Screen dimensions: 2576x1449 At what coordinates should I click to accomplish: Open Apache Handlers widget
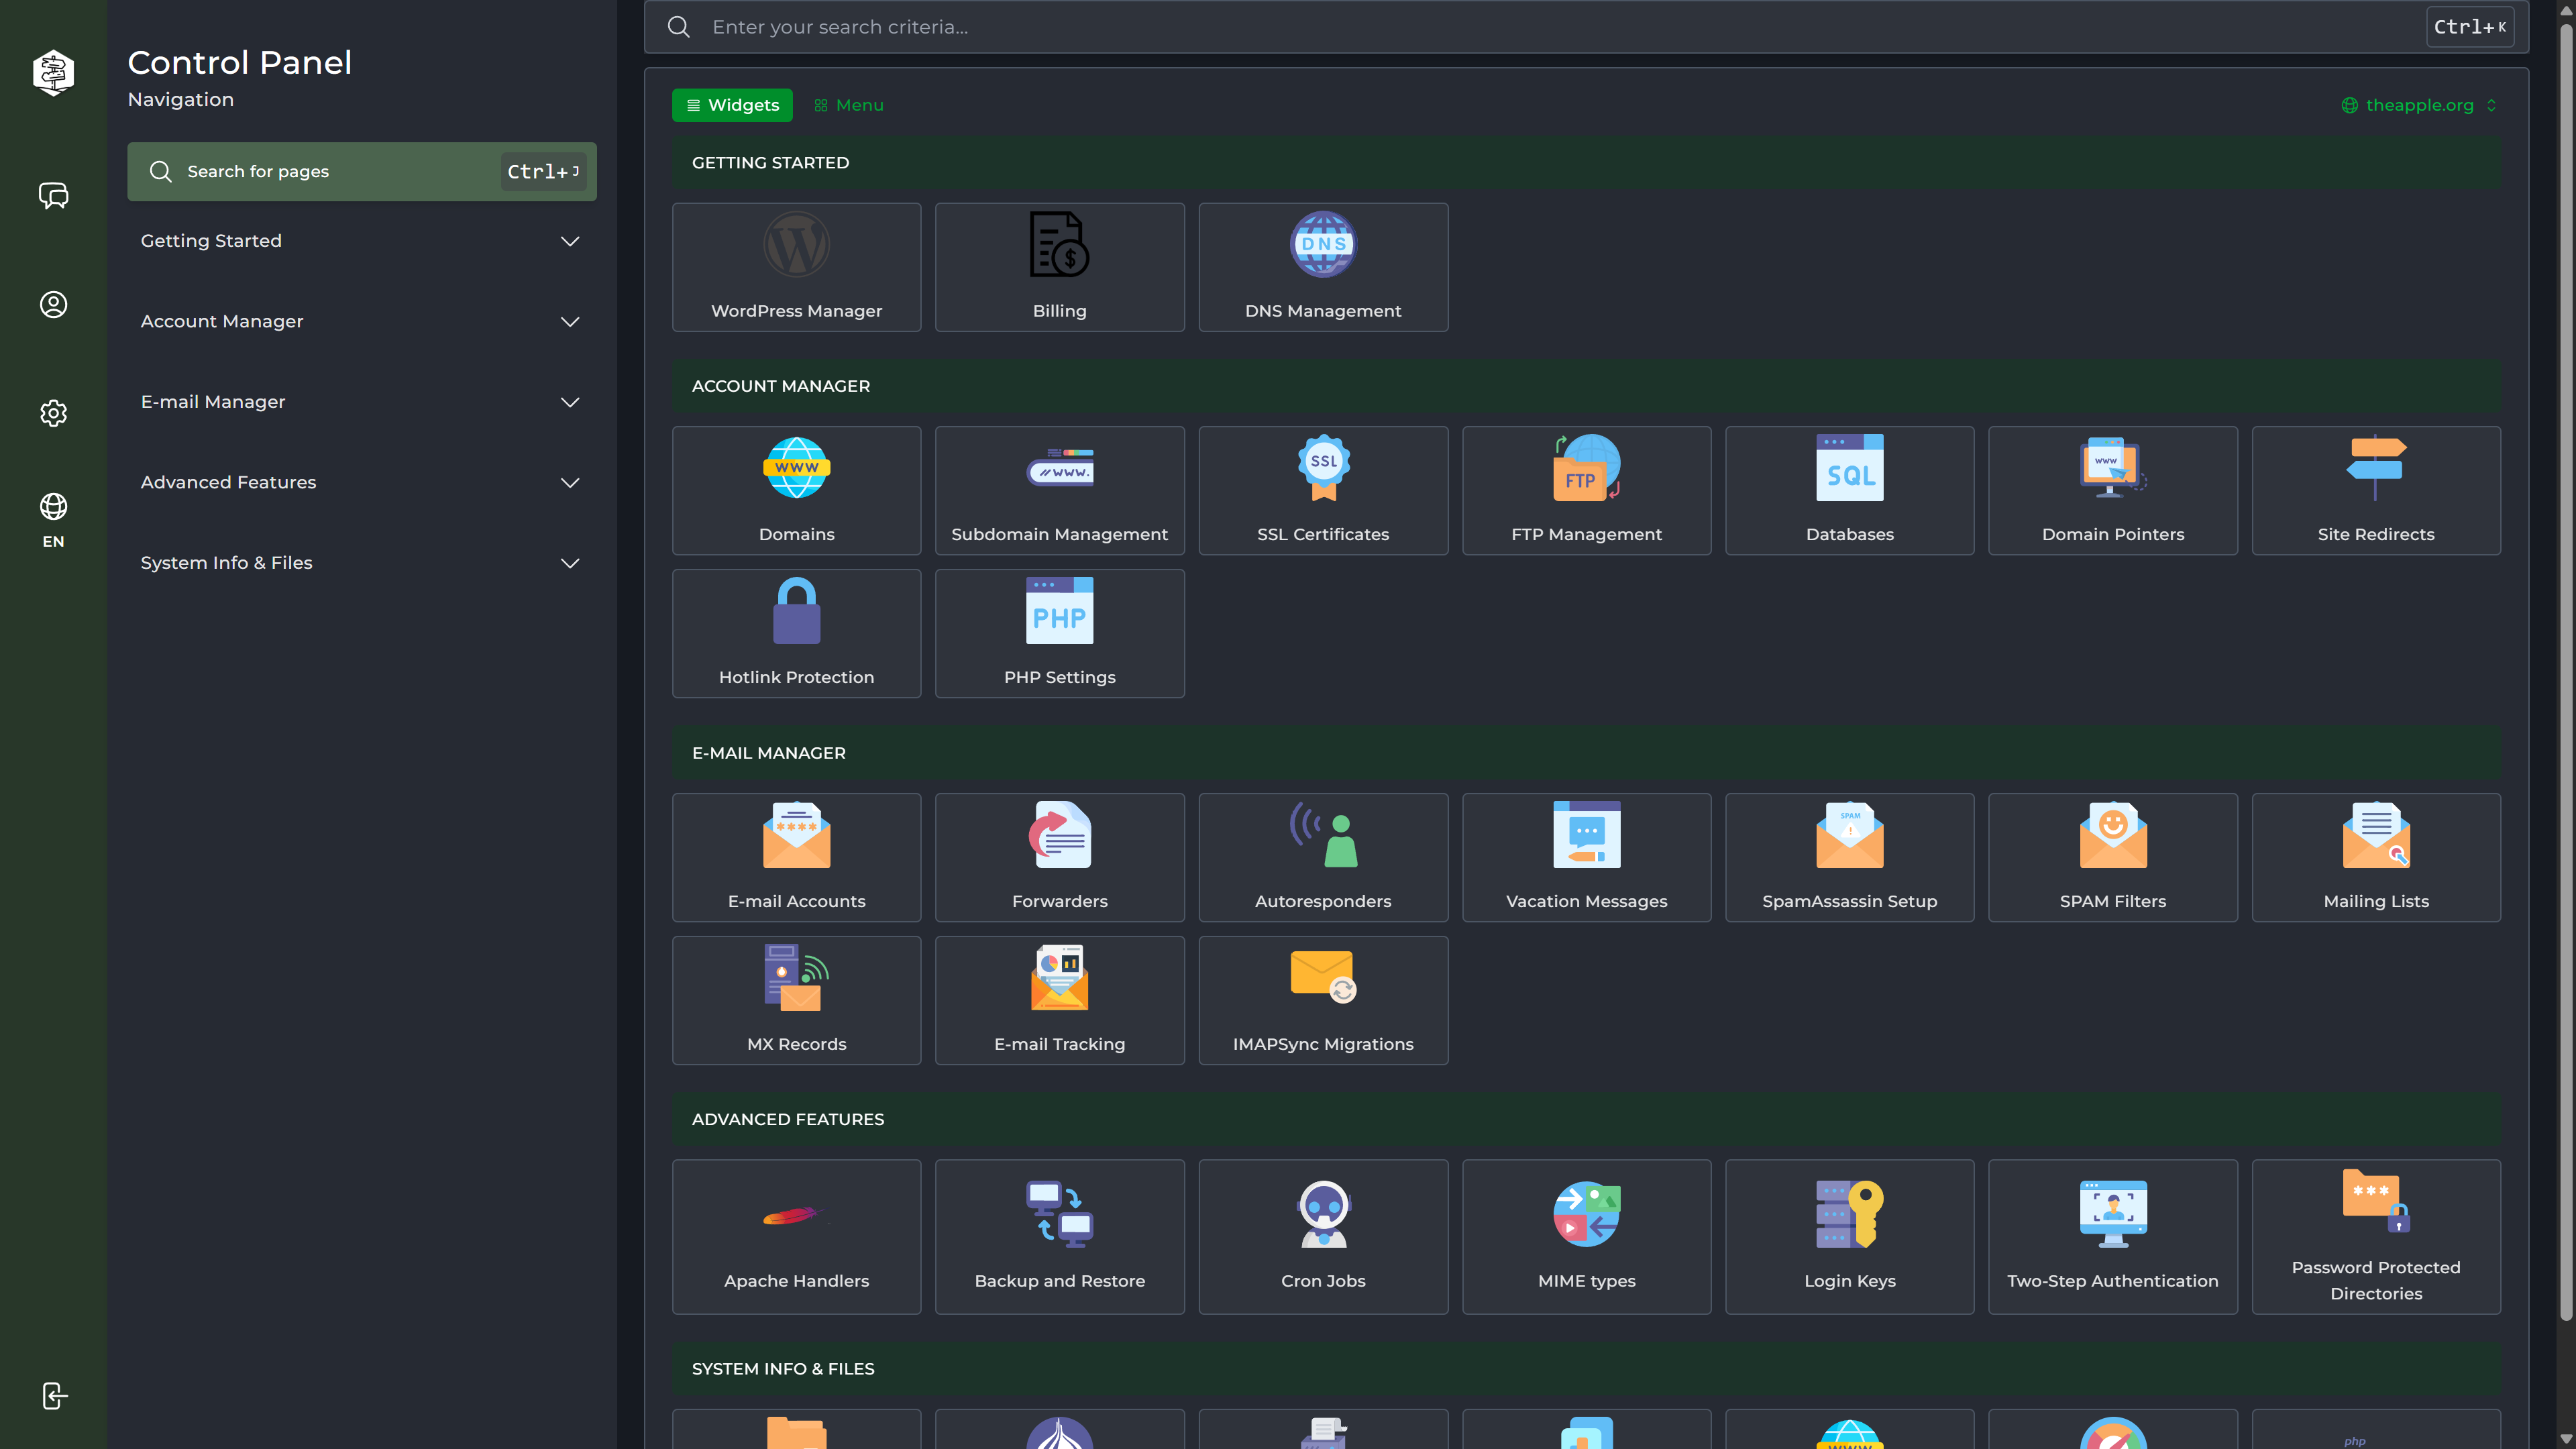coord(796,1236)
